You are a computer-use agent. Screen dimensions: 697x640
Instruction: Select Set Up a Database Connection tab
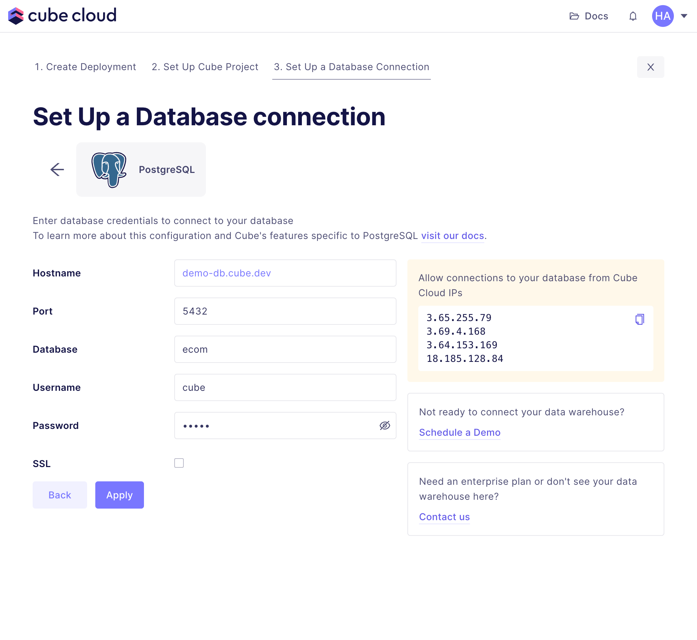352,67
